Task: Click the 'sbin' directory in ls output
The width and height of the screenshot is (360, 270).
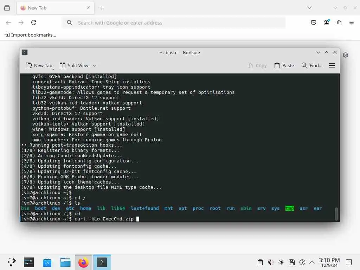Action: [x=246, y=208]
